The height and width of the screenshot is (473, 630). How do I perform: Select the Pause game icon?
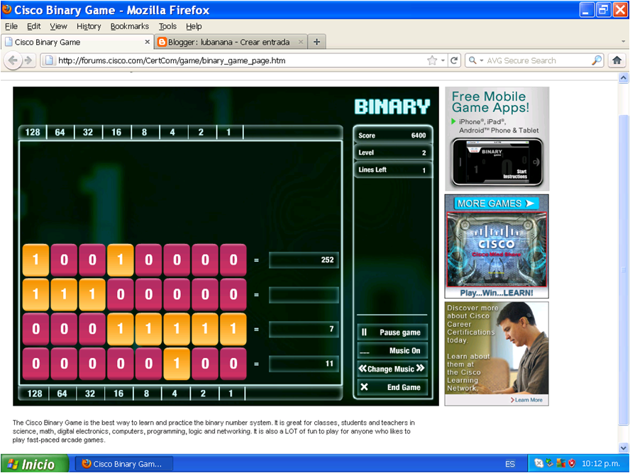tap(365, 331)
